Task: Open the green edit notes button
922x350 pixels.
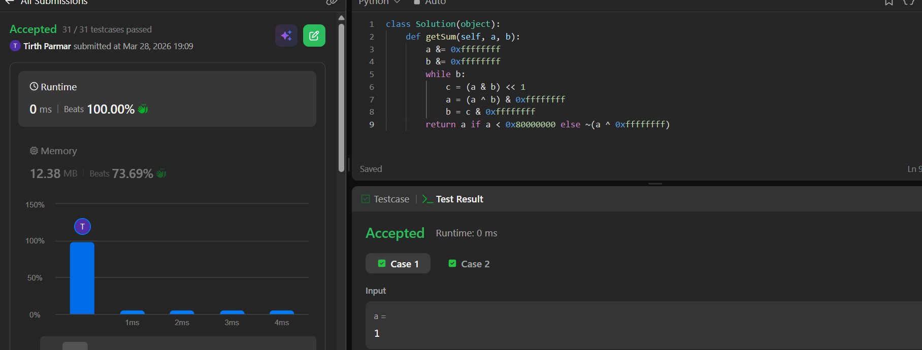Action: [314, 36]
